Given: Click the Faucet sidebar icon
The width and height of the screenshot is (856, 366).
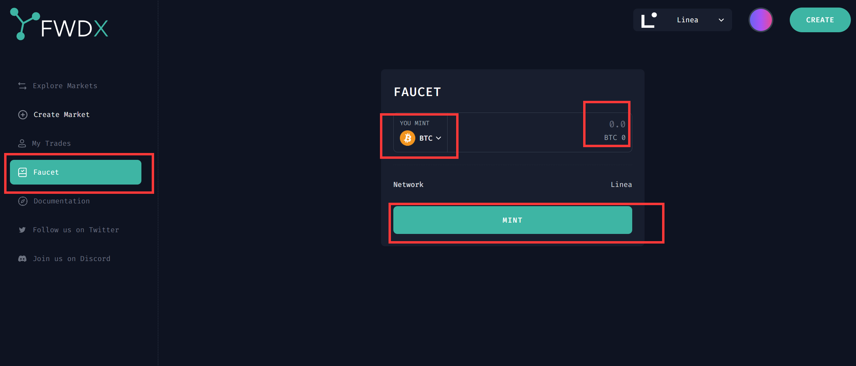Looking at the screenshot, I should (x=23, y=172).
